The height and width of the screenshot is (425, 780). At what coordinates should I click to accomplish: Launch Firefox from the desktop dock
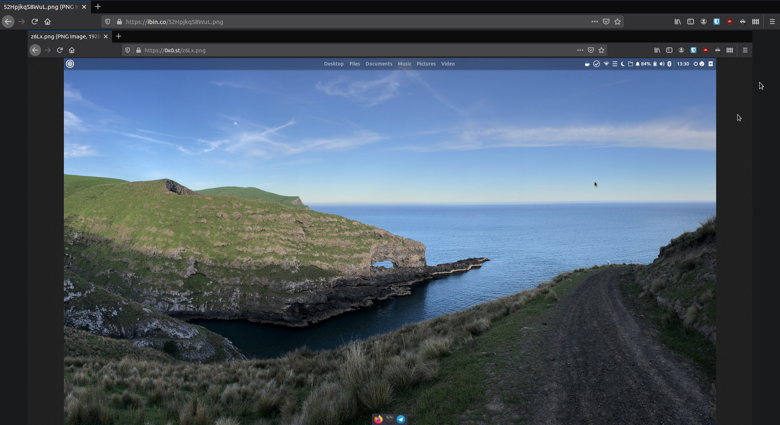tap(378, 419)
